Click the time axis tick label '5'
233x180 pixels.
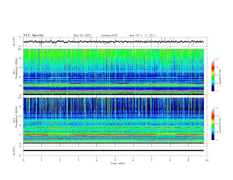(x=115, y=160)
